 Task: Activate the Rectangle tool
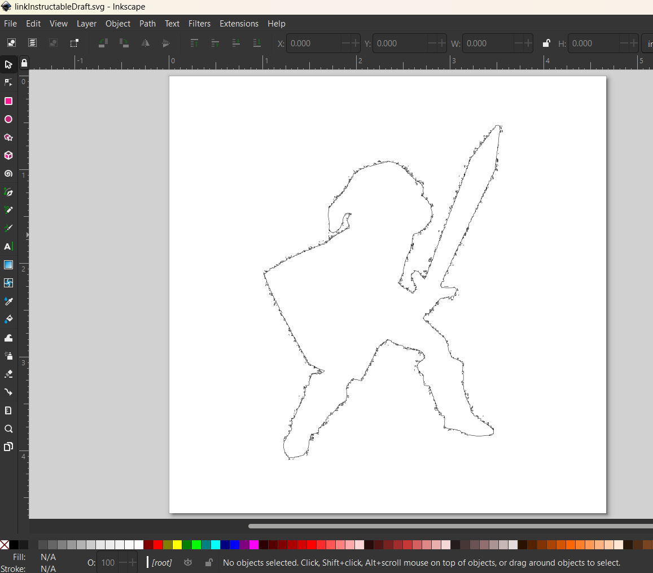[x=8, y=101]
